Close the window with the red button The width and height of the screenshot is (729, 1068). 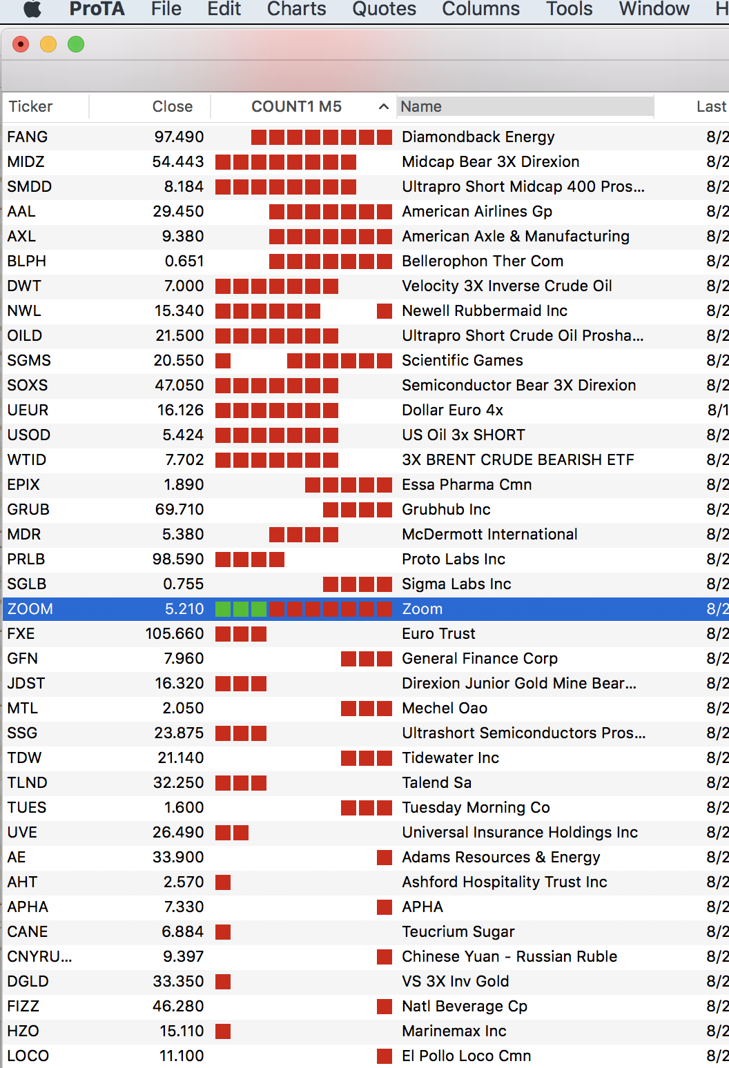[x=21, y=44]
